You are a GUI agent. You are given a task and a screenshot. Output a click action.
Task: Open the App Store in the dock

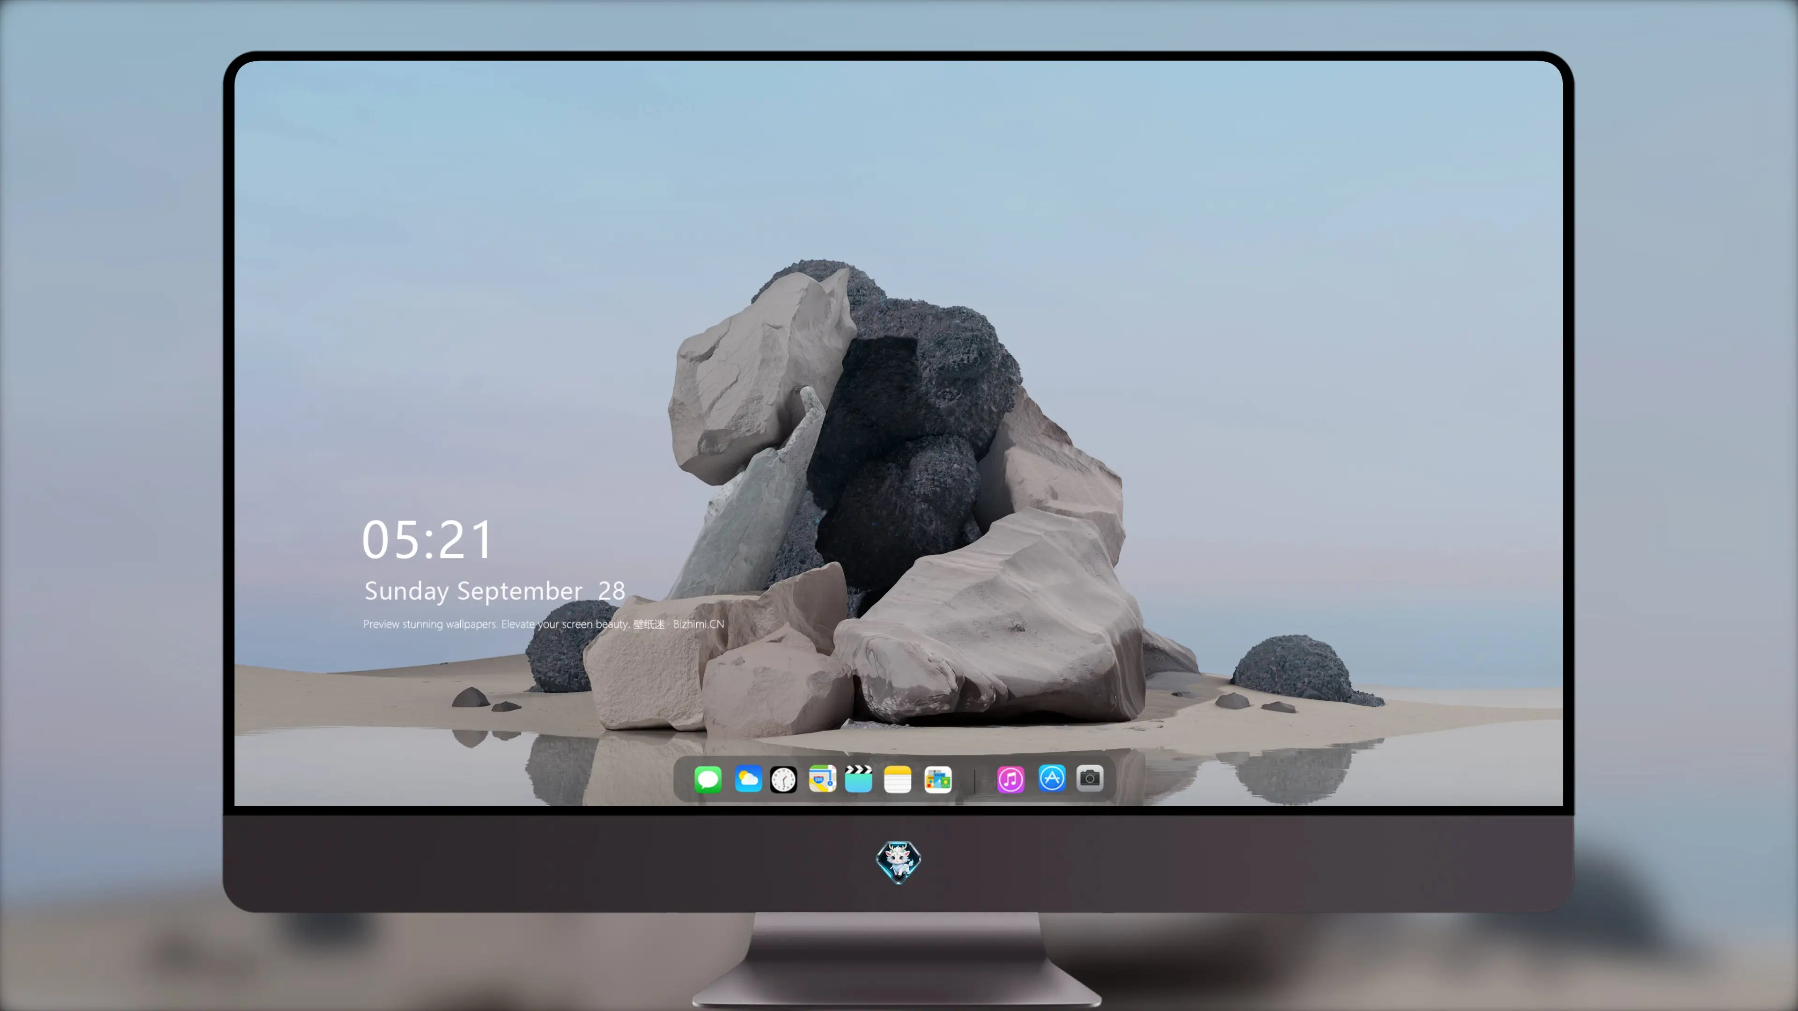[x=1052, y=778]
